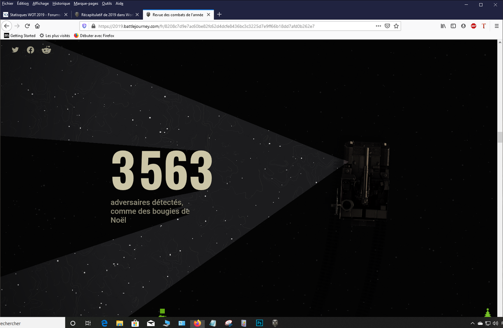Open the page actions three-dot menu
503x328 pixels.
click(x=378, y=26)
